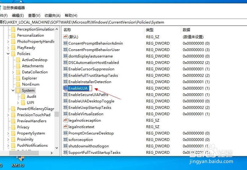Click the tree scroll up arrow

tap(57, 29)
